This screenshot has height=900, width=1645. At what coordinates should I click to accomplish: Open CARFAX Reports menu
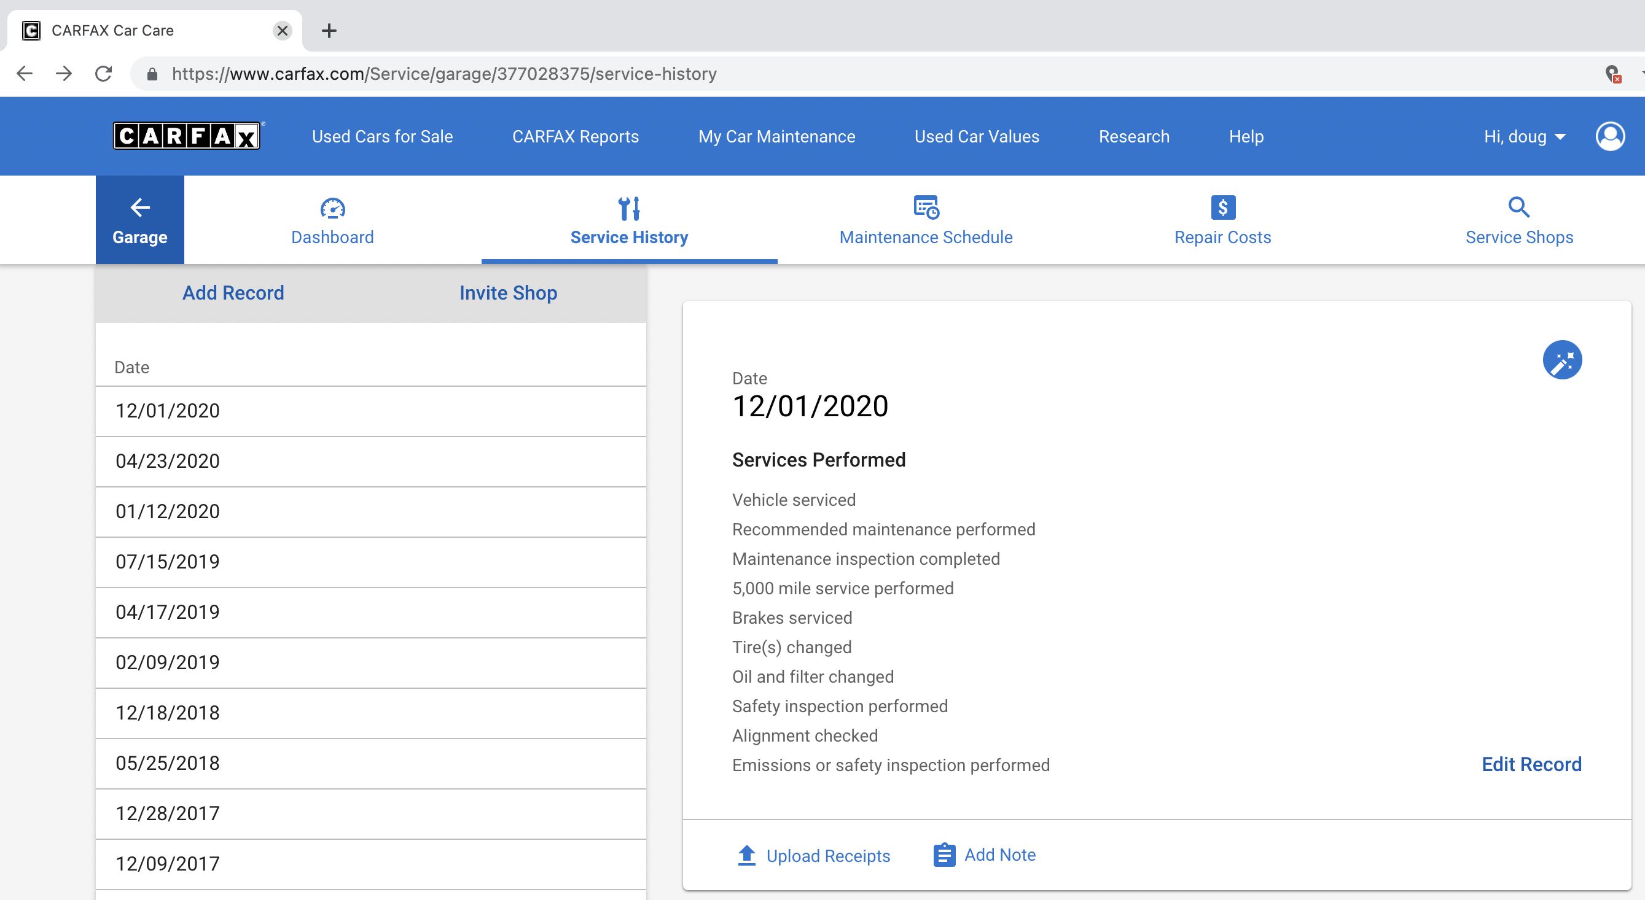click(x=576, y=136)
